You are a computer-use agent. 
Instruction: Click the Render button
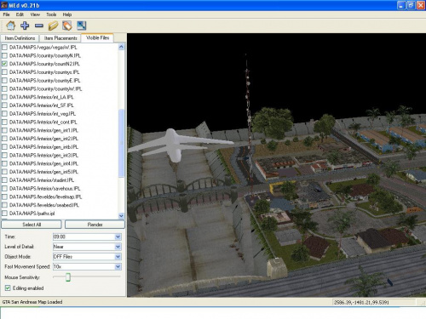pyautogui.click(x=95, y=225)
